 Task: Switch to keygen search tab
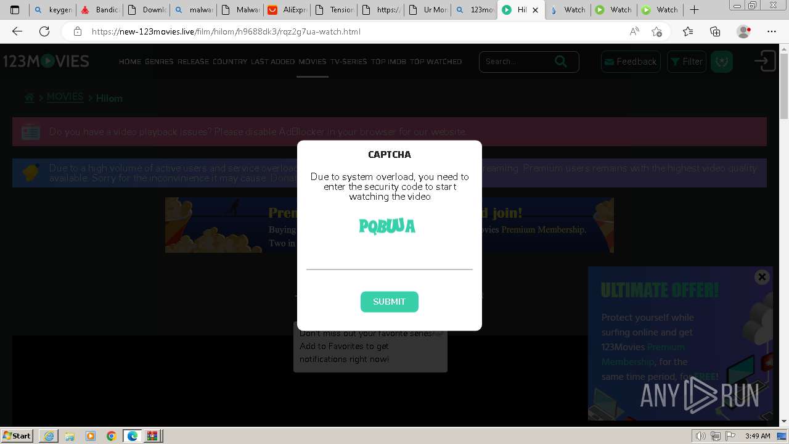pos(53,10)
